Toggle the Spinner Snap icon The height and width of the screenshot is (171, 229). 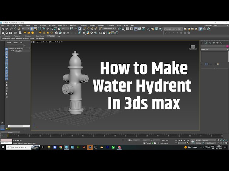tap(96, 29)
